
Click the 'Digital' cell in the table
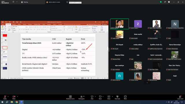pos(25,49)
